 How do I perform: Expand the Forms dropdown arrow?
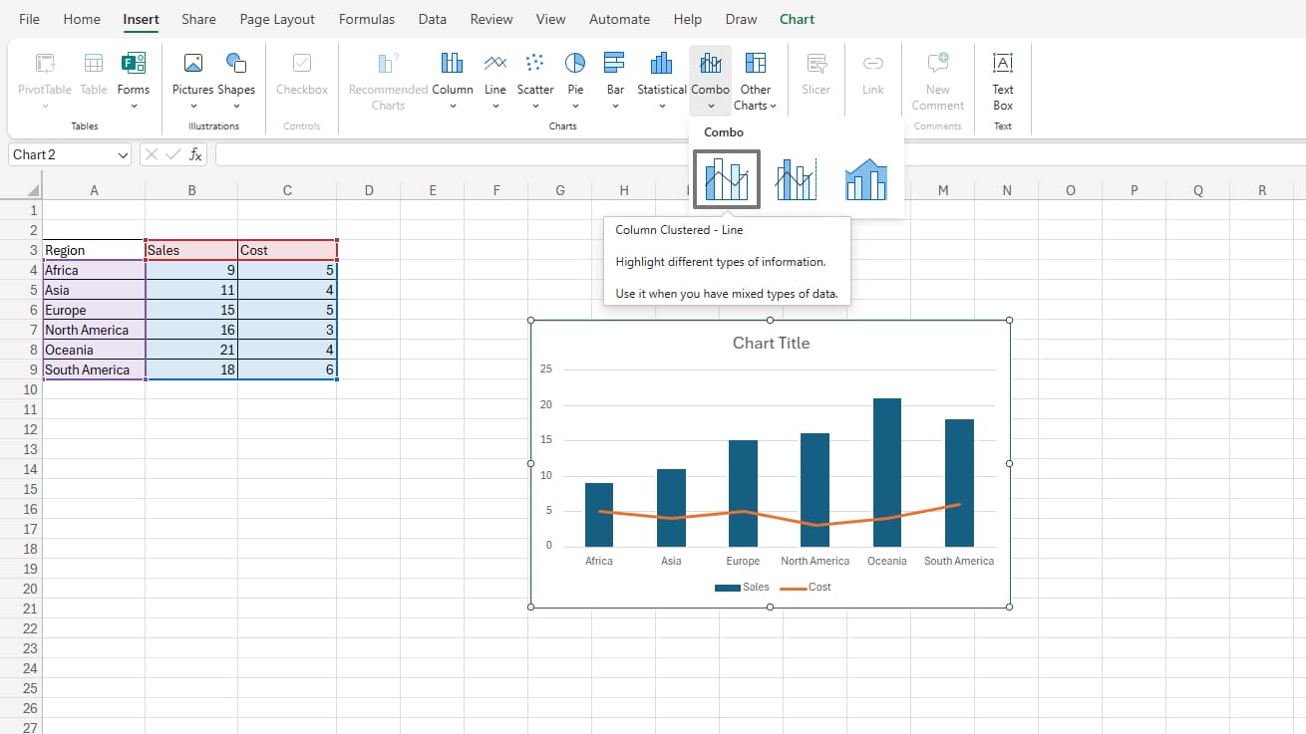pos(134,106)
